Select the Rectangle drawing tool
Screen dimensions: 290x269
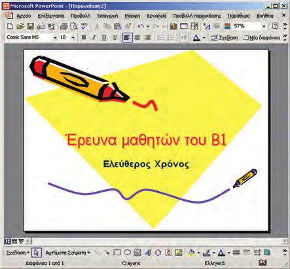pyautogui.click(x=117, y=253)
